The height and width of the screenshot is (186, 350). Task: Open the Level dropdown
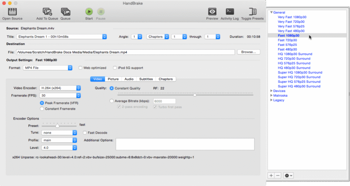click(59, 148)
